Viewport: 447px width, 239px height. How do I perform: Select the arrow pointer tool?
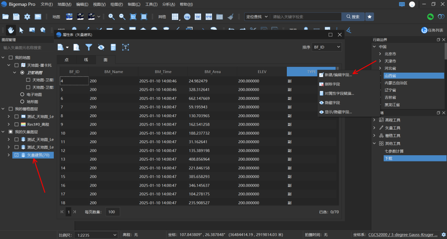[x=22, y=30]
